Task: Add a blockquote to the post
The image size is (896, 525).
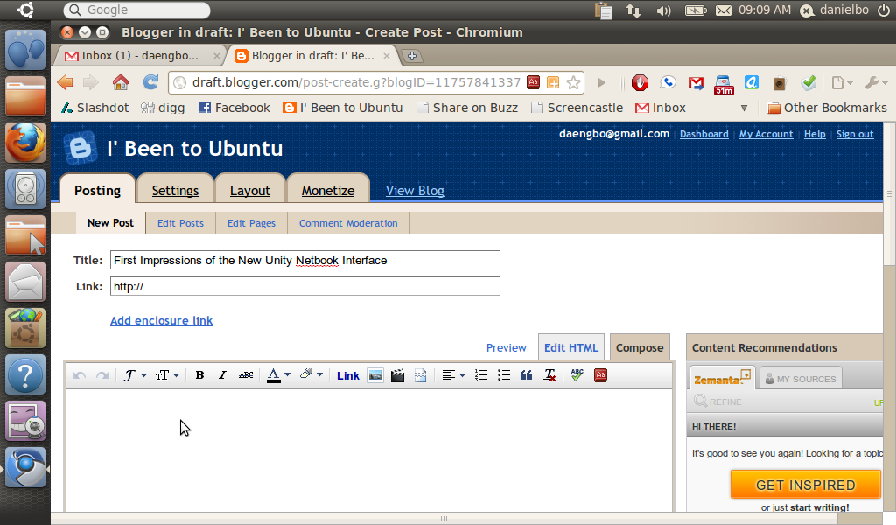Action: [525, 375]
